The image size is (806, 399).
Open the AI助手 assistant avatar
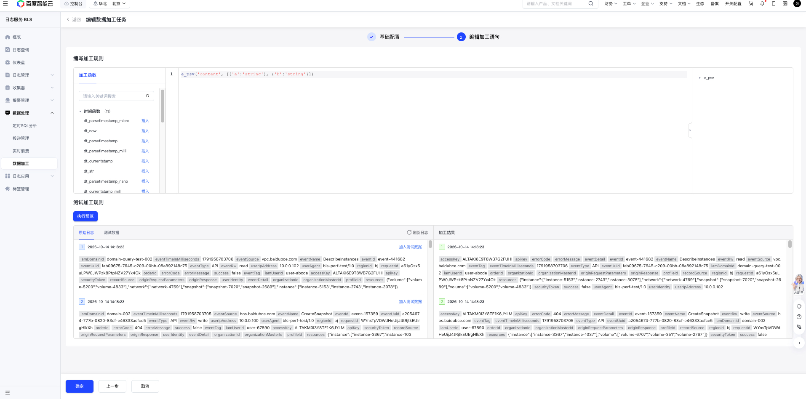coord(799,284)
